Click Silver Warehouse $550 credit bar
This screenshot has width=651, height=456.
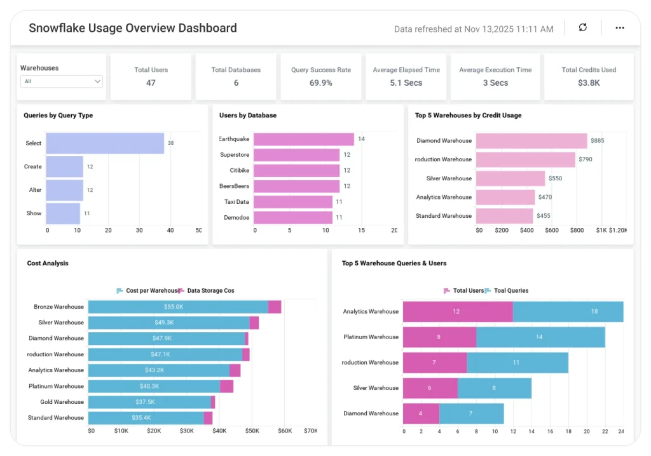511,178
